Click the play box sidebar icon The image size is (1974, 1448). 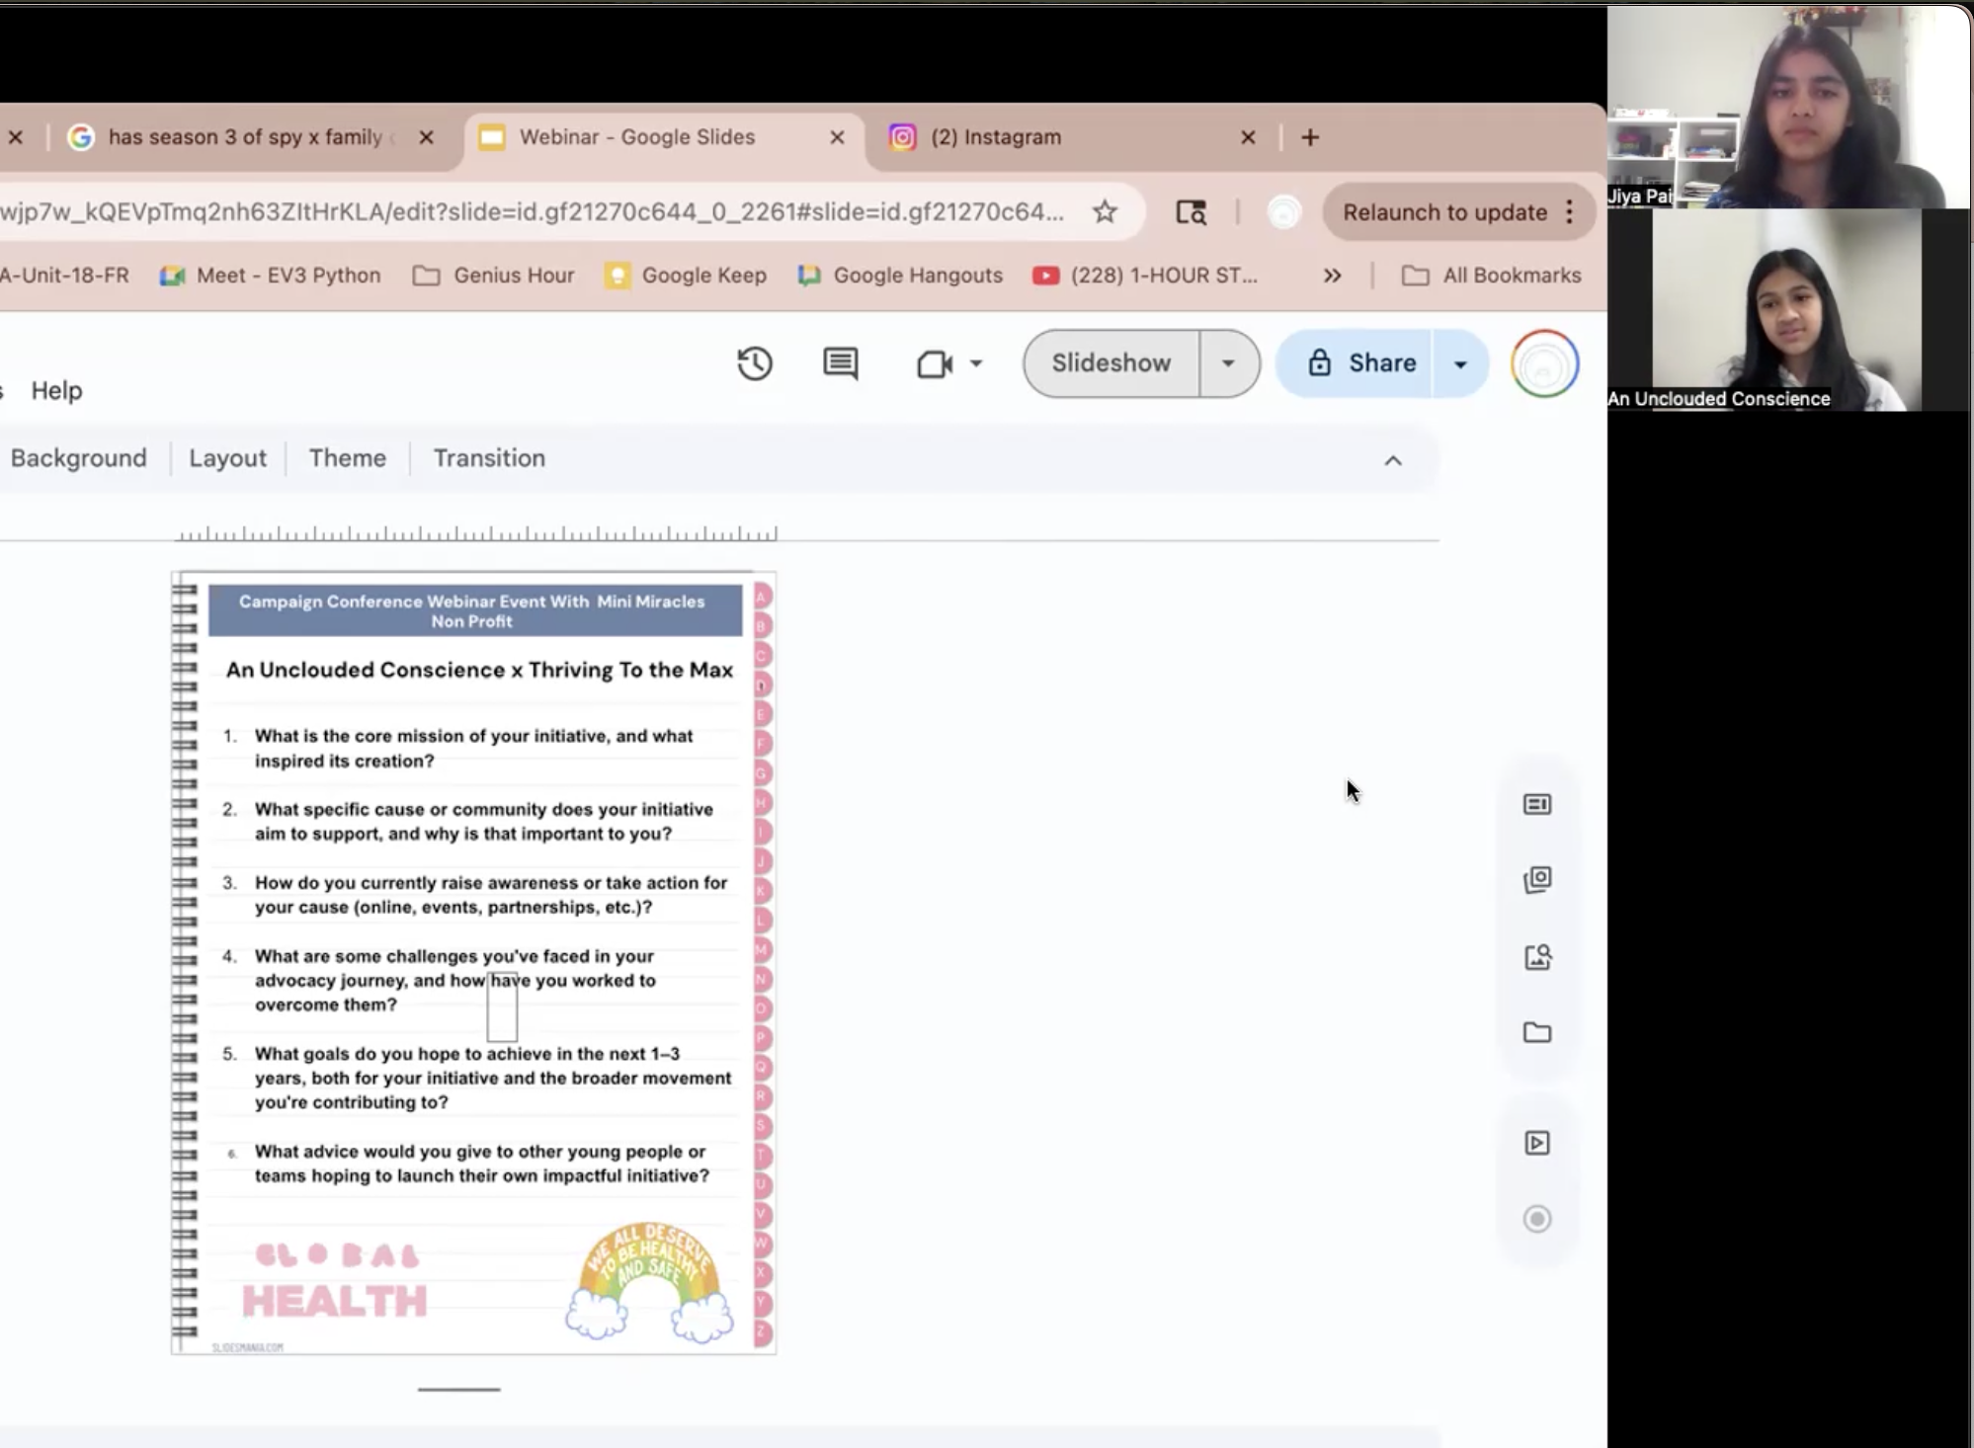pyautogui.click(x=1536, y=1143)
